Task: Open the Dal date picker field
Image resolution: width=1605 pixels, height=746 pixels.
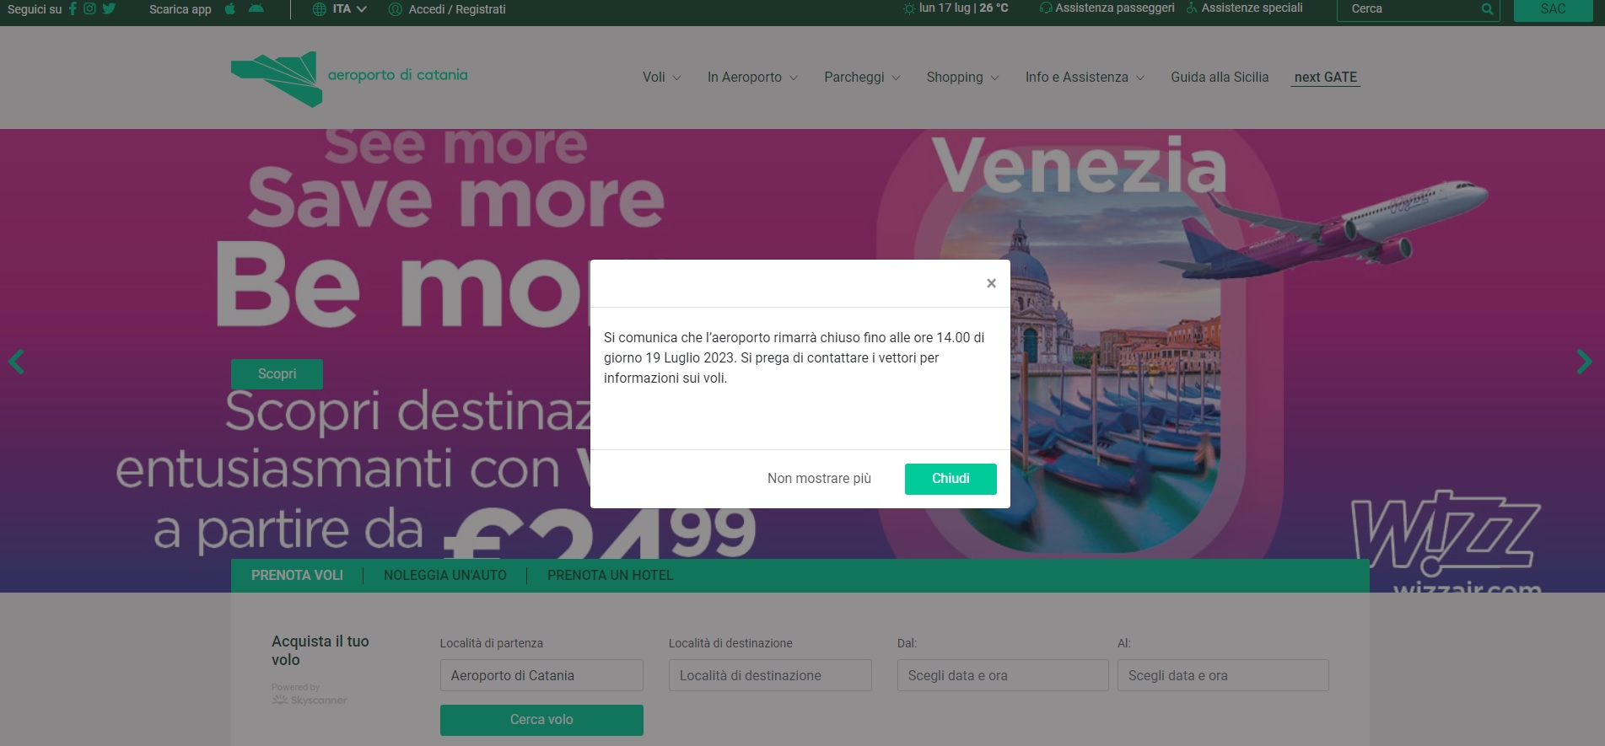Action: 1003,675
